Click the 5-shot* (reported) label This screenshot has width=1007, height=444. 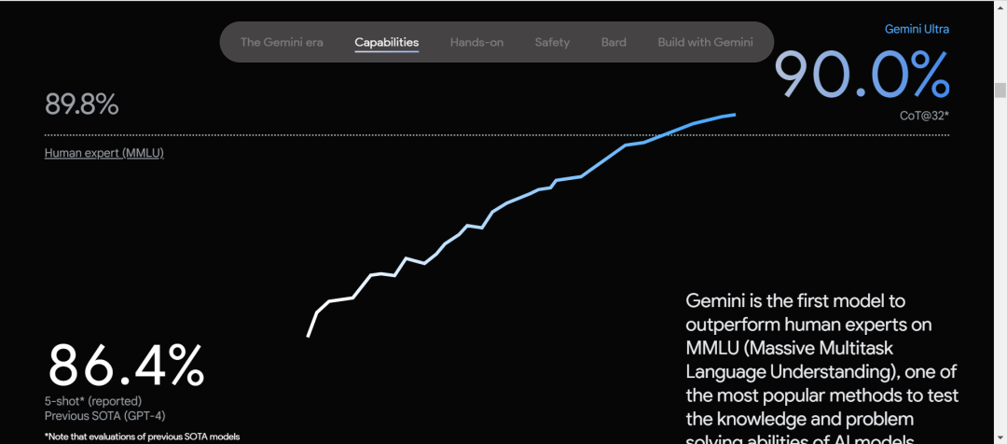(x=93, y=402)
